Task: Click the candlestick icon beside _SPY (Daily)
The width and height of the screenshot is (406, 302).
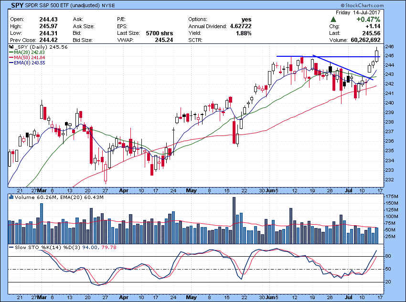Action: (11, 47)
